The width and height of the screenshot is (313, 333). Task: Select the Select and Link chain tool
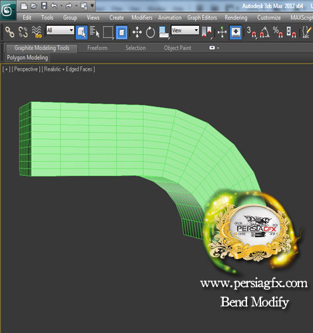click(x=9, y=32)
